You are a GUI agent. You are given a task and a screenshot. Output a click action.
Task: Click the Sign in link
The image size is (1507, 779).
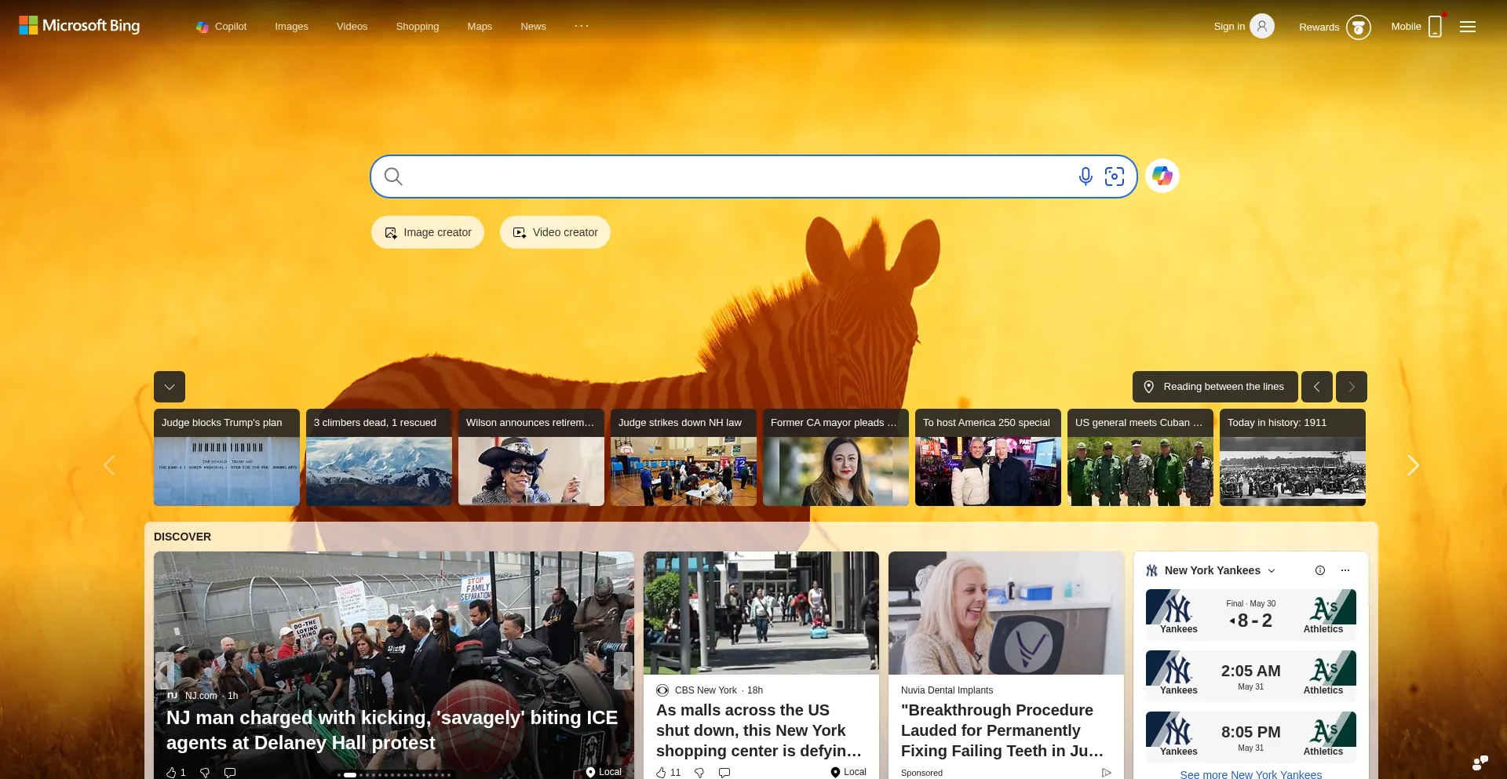[1229, 27]
